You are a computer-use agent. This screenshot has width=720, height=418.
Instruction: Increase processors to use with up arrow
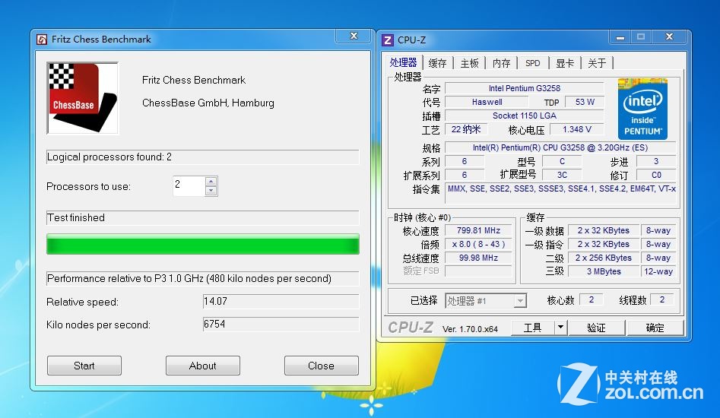click(211, 181)
